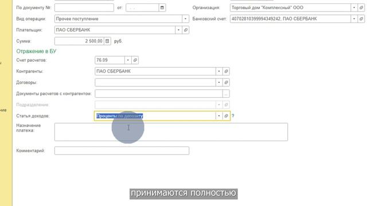Click the document date 'от' field
The height and width of the screenshot is (206, 367).
tap(142, 7)
